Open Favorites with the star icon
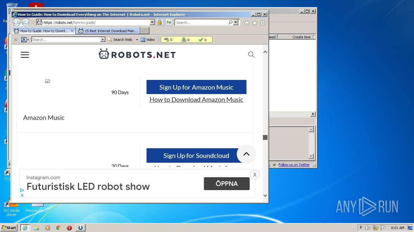 (x=255, y=23)
